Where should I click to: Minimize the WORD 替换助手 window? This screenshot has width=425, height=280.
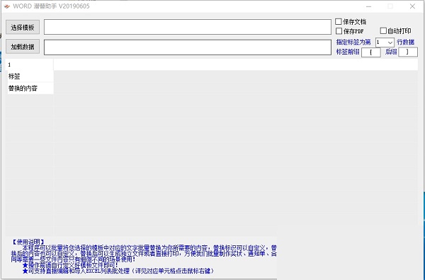pos(368,6)
